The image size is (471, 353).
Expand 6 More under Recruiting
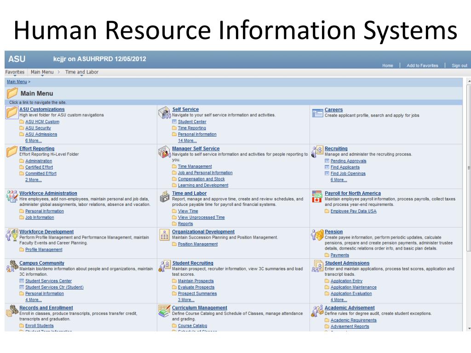coord(339,180)
